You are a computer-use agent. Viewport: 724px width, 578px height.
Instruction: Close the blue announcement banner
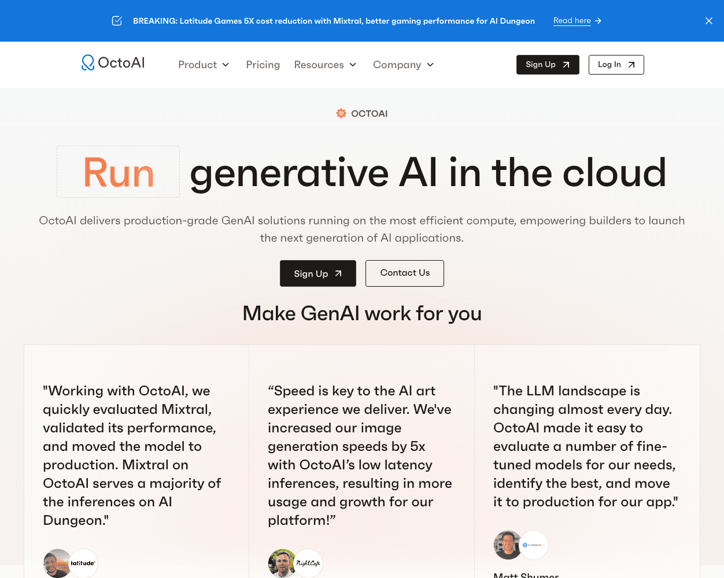pos(709,21)
